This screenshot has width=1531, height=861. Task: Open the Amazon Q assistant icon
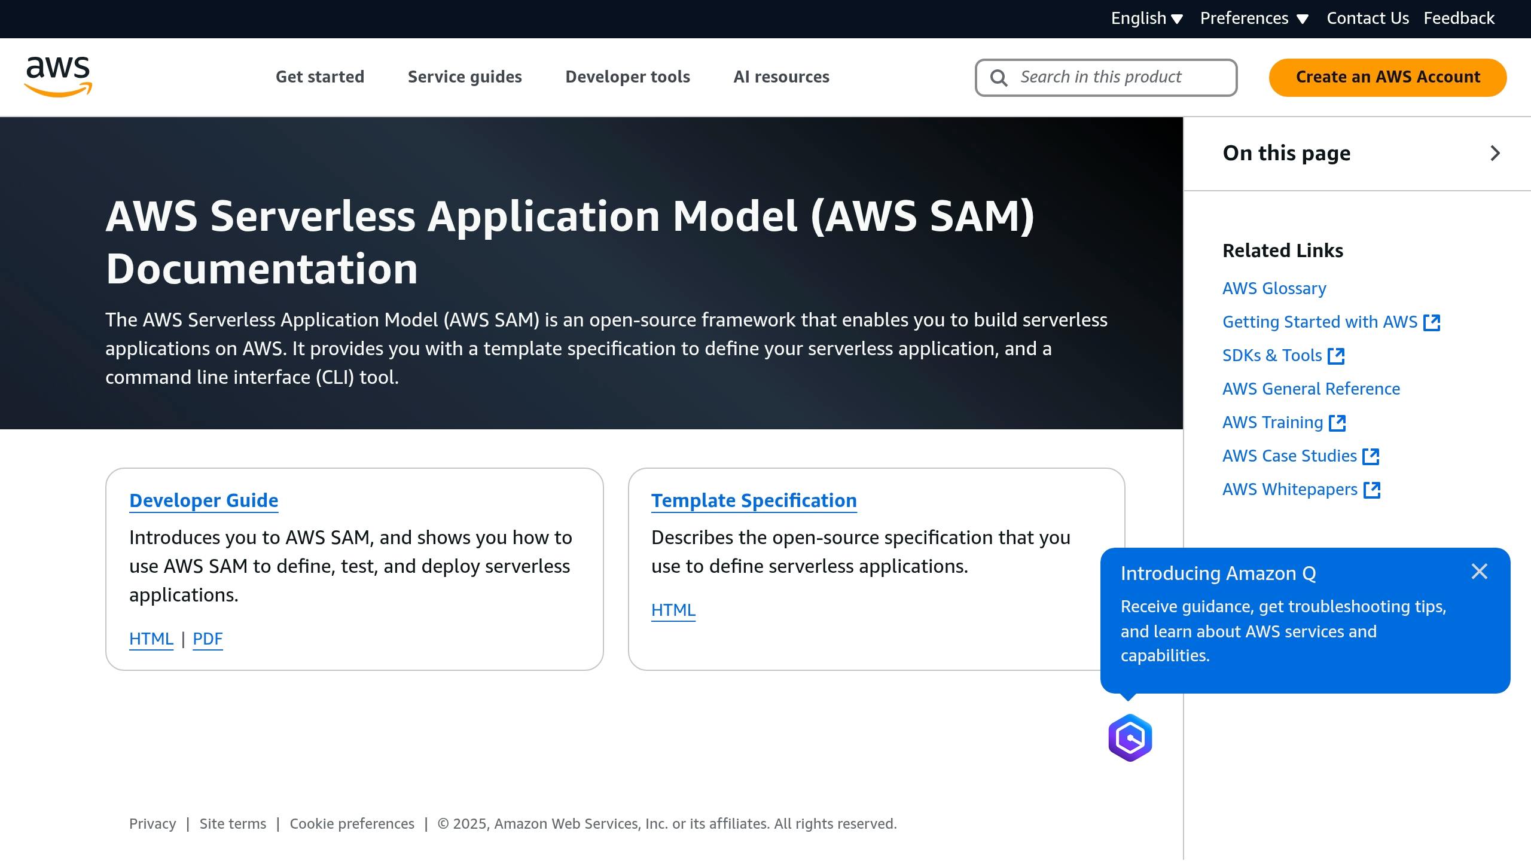(1130, 737)
